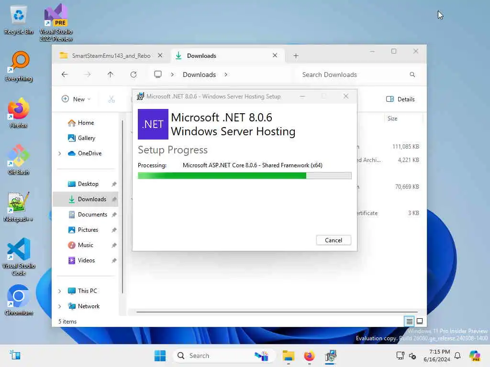Open File Explorer from the taskbar

[289, 356]
